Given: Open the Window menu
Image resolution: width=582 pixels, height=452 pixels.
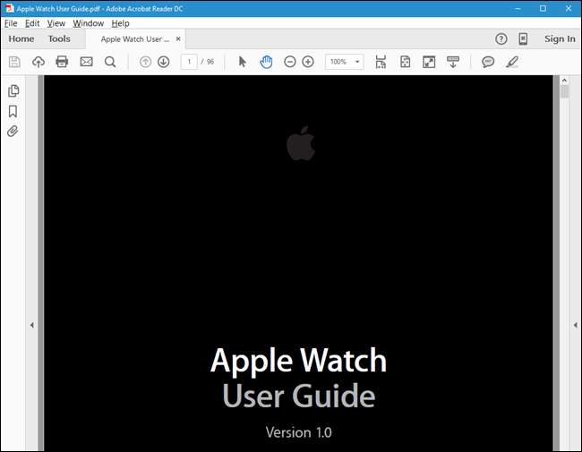Looking at the screenshot, I should coord(89,23).
